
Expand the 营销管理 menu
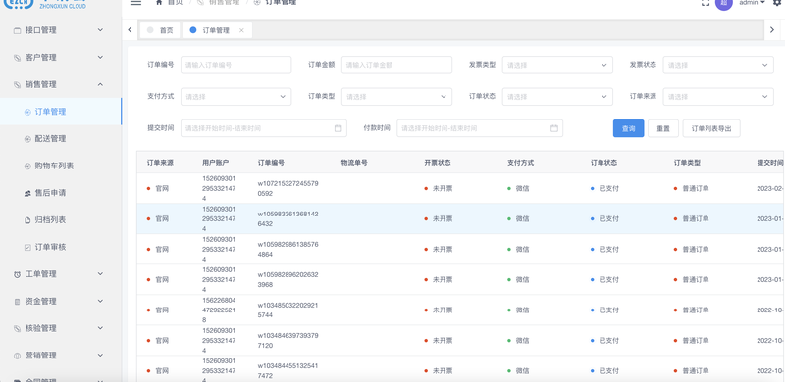[100, 355]
